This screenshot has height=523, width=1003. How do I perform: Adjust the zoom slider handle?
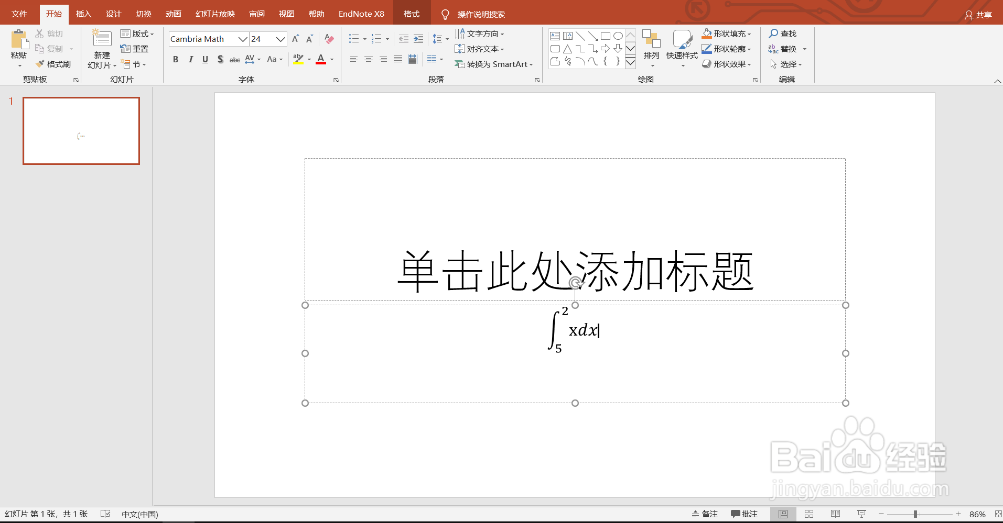pos(915,514)
